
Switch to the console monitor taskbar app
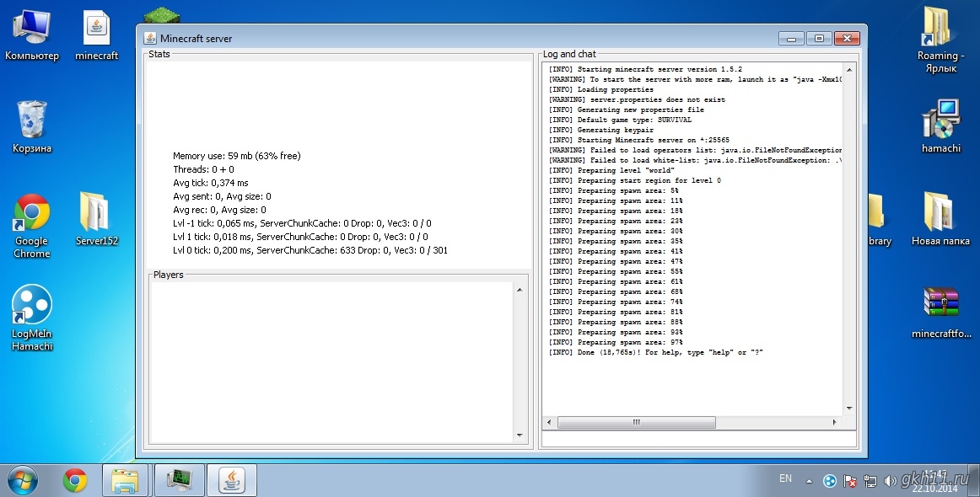click(x=180, y=481)
